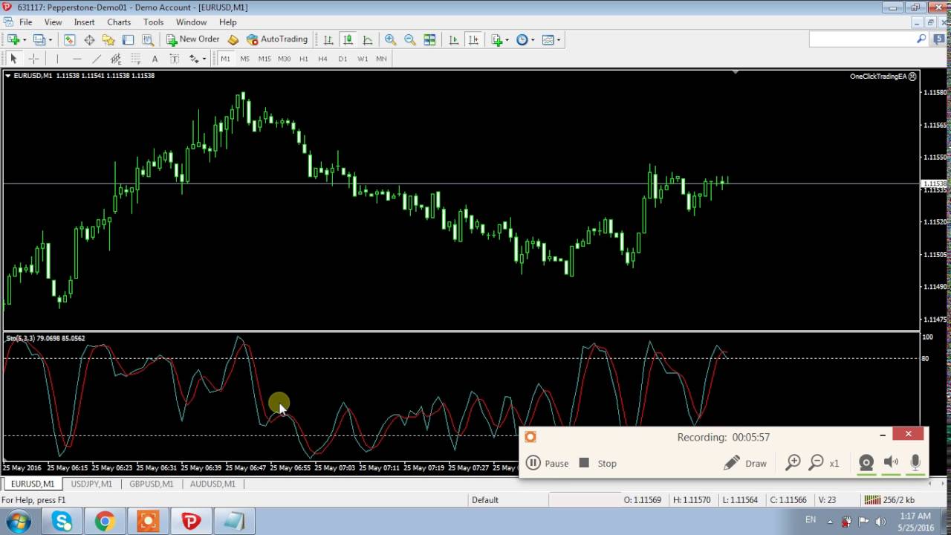This screenshot has width=951, height=535.
Task: Switch to candlestick chart icon
Action: pos(348,39)
